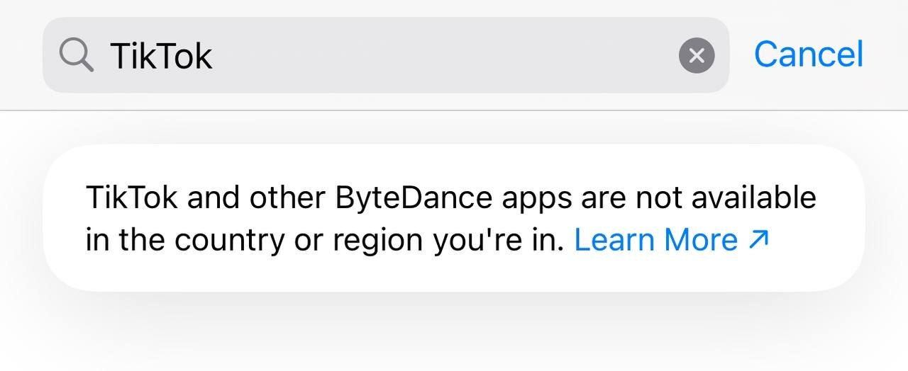Dismiss search using the blue Cancel text
Viewport: 908px width, 371px height.
[x=809, y=55]
